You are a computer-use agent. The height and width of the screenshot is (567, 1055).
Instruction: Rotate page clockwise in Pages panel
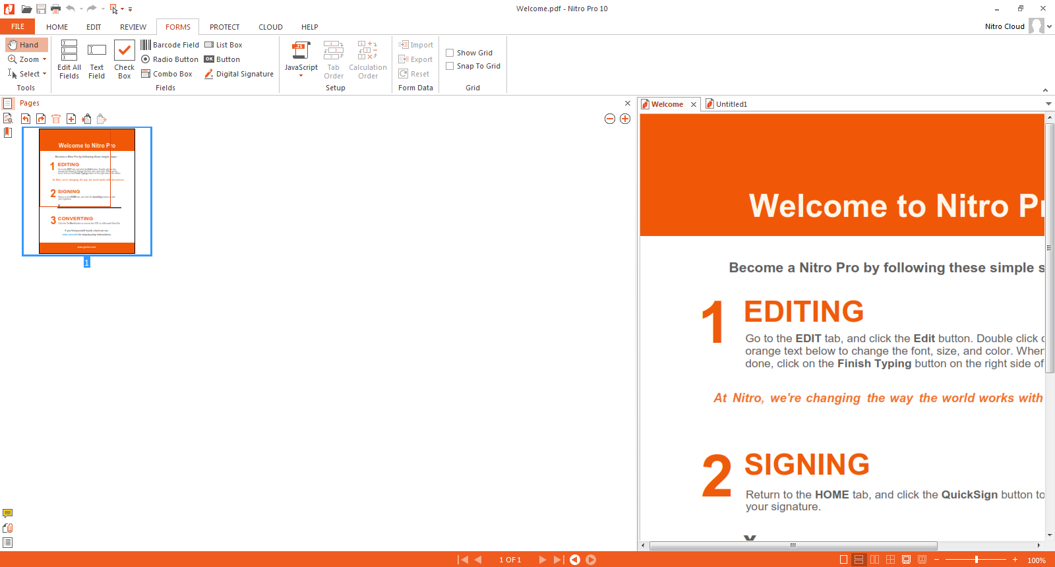pos(41,119)
